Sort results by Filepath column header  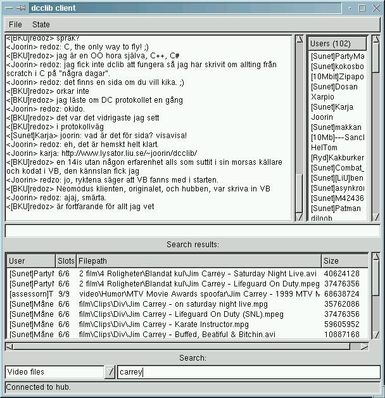pyautogui.click(x=199, y=260)
